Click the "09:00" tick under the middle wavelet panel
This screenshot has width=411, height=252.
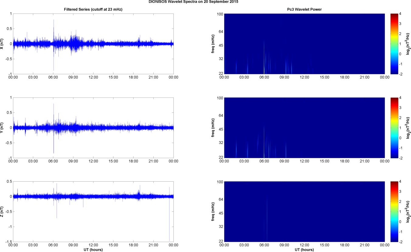[284, 161]
